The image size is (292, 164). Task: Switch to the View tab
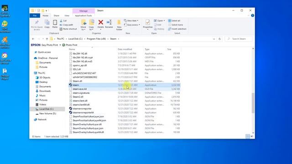(x=67, y=15)
